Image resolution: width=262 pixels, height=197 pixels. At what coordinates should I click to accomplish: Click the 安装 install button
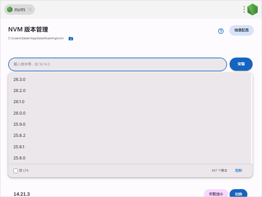[241, 64]
